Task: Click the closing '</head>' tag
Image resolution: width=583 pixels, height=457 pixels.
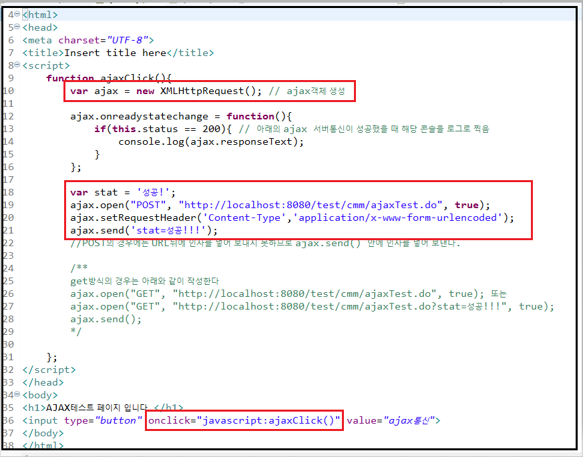Action: coord(43,383)
